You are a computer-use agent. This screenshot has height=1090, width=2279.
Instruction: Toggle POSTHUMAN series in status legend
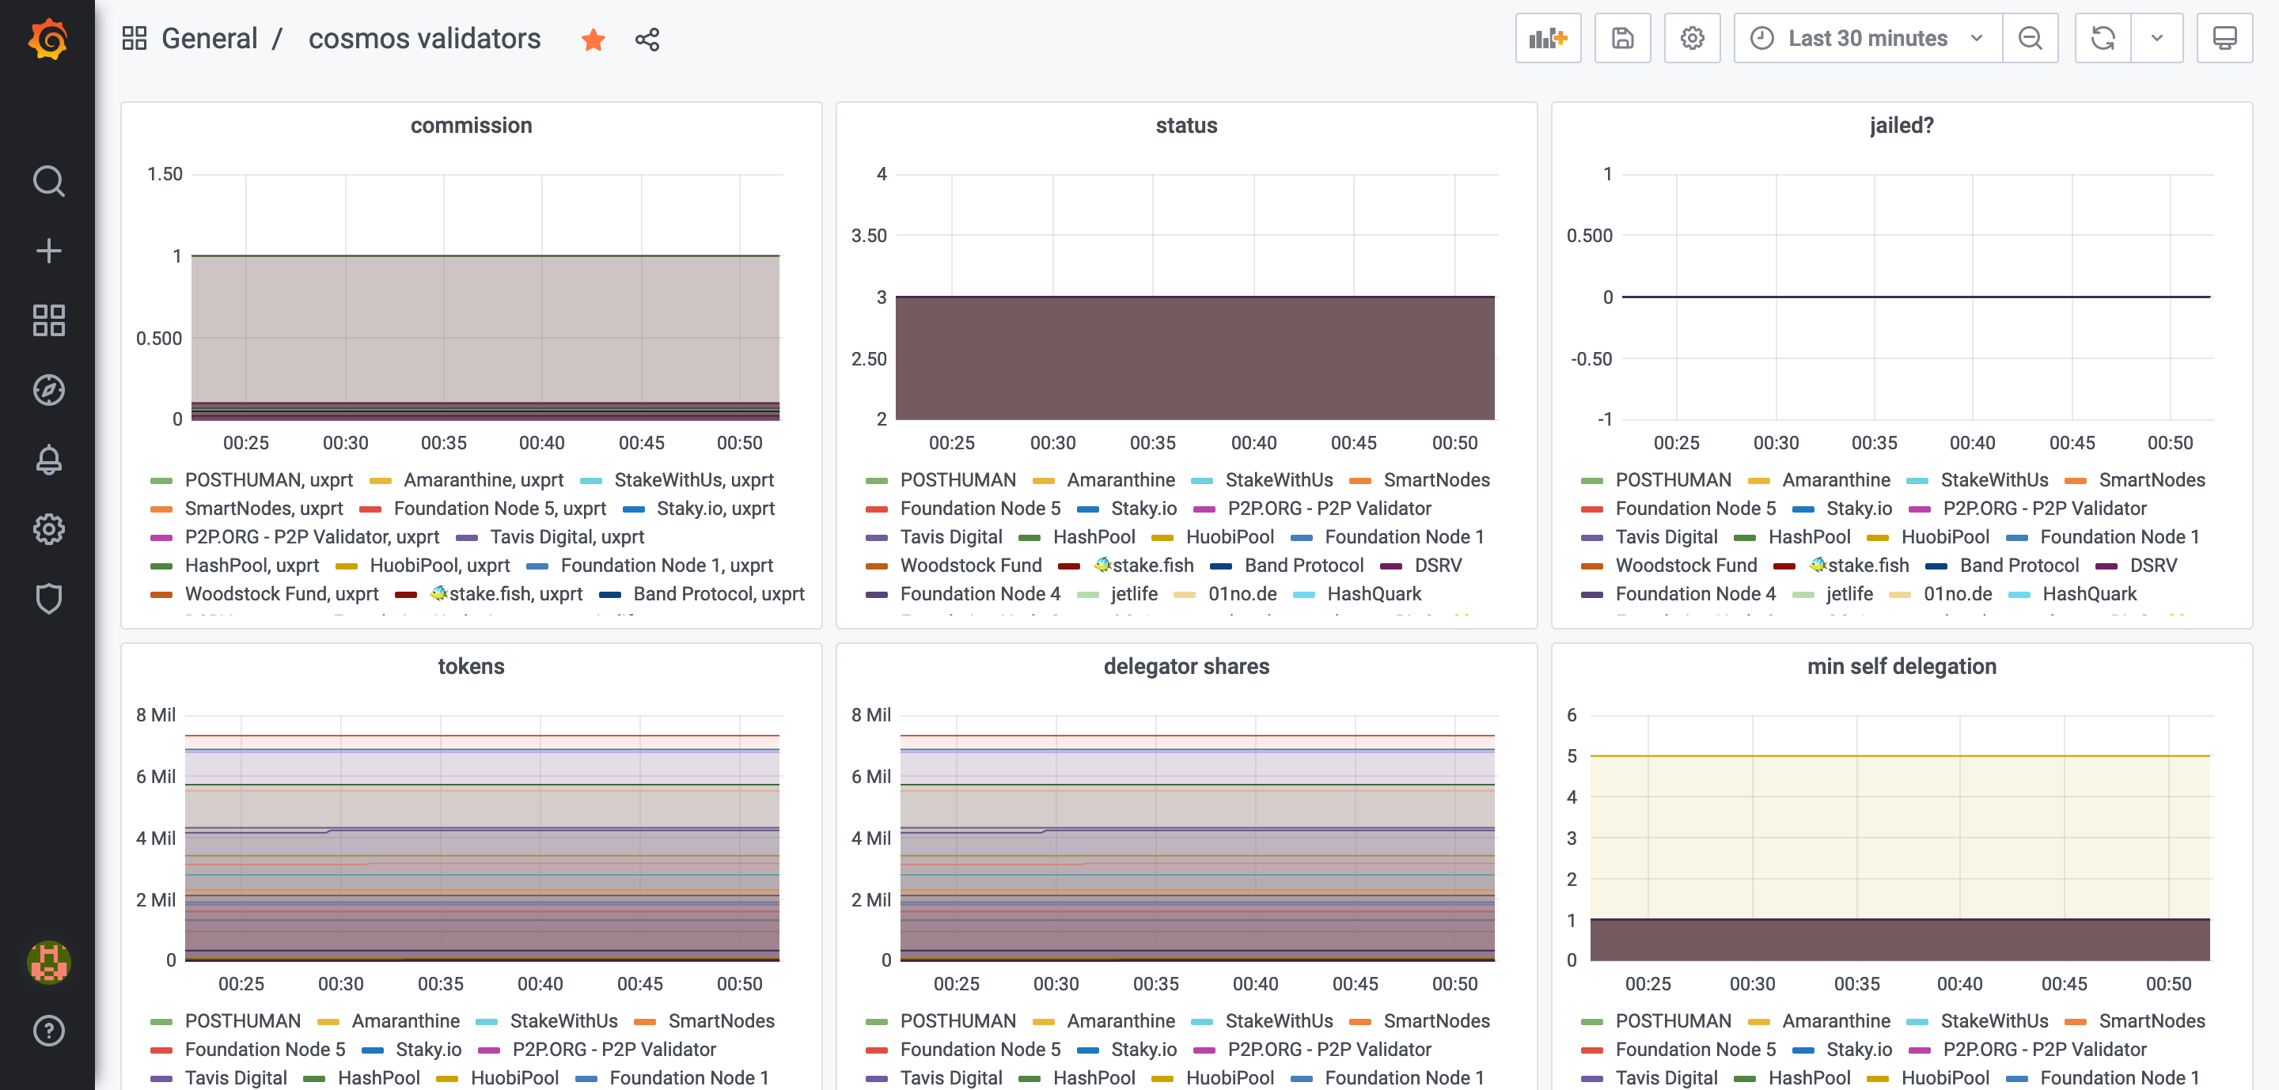pyautogui.click(x=957, y=480)
